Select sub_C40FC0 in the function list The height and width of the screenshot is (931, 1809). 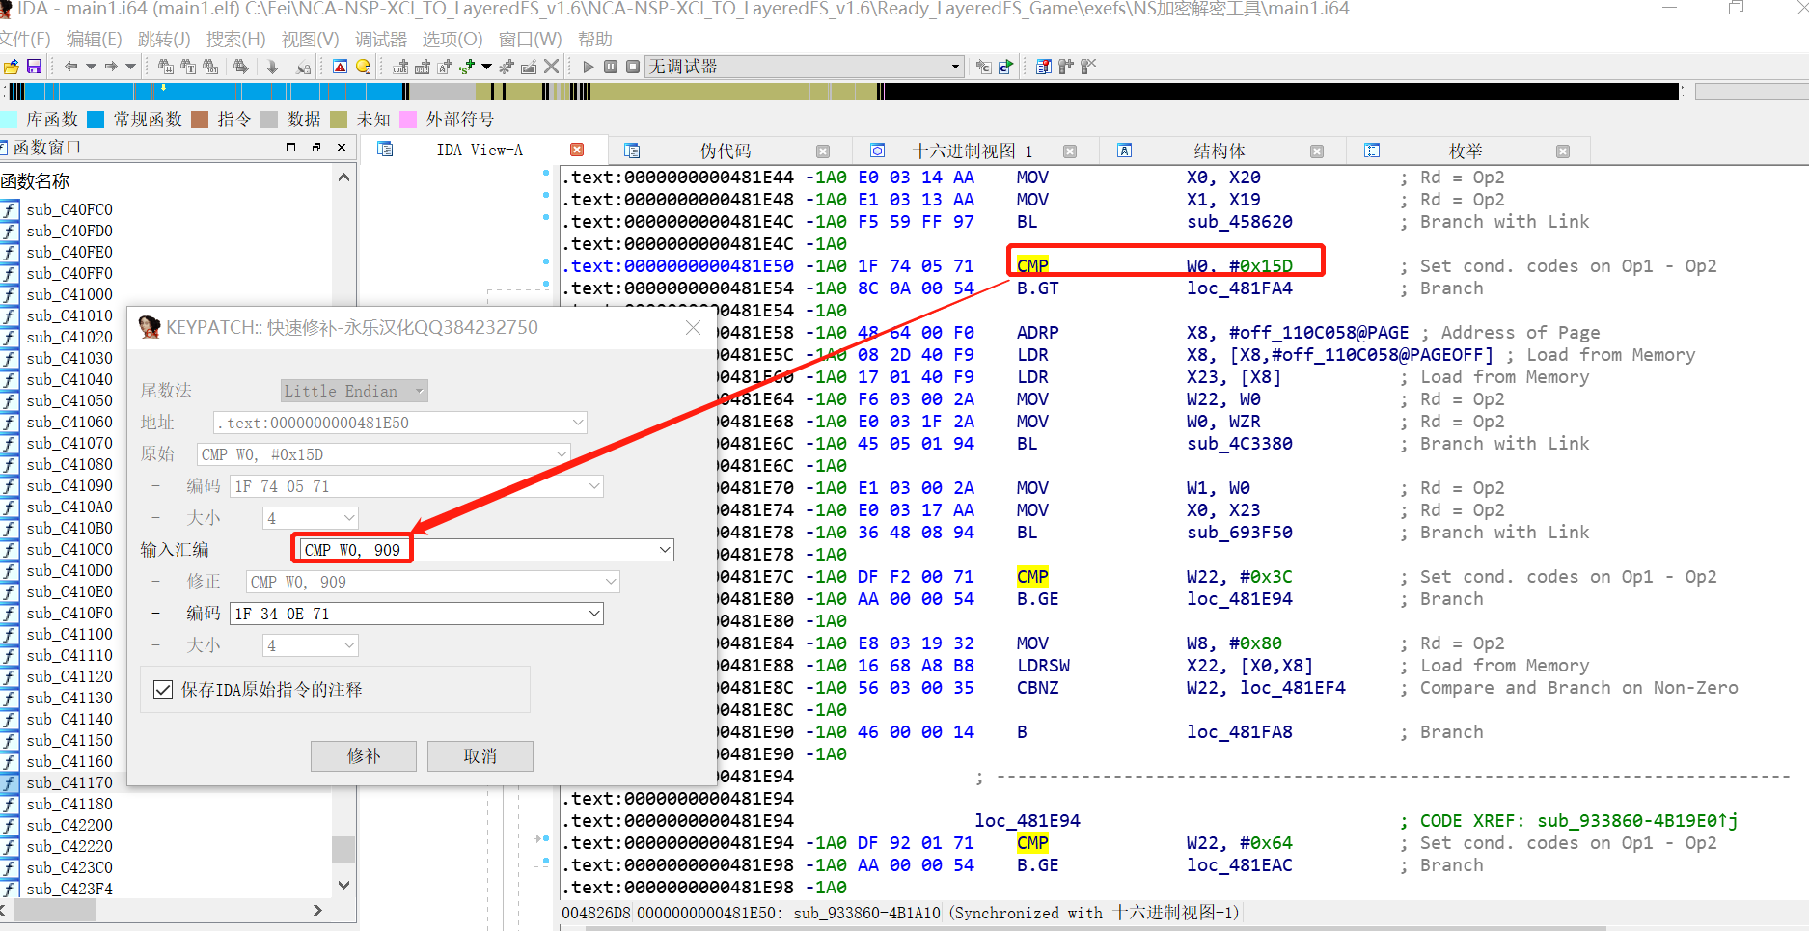69,209
